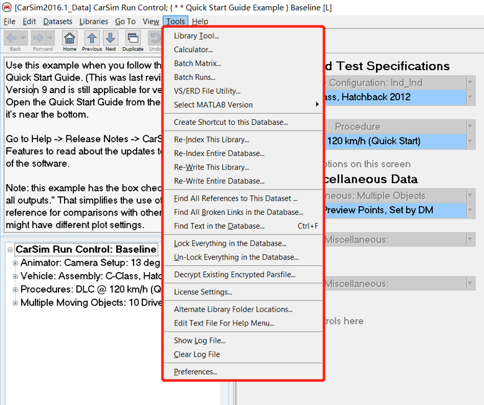Click the CarSim app icon in title bar
Screen dimensions: 484x405
7,7
